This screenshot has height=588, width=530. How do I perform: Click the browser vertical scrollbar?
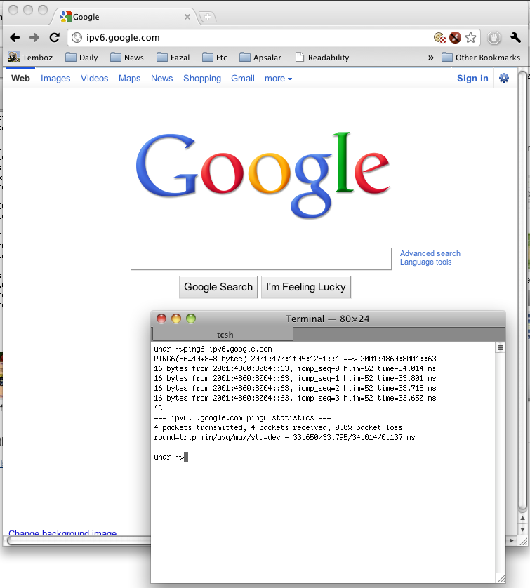(522, 281)
